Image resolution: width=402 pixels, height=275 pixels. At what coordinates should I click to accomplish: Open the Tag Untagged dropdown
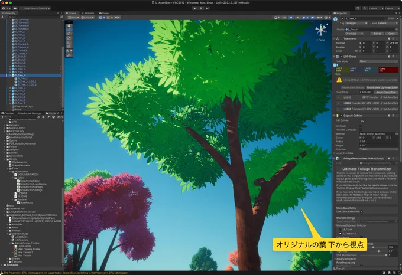tap(356, 23)
